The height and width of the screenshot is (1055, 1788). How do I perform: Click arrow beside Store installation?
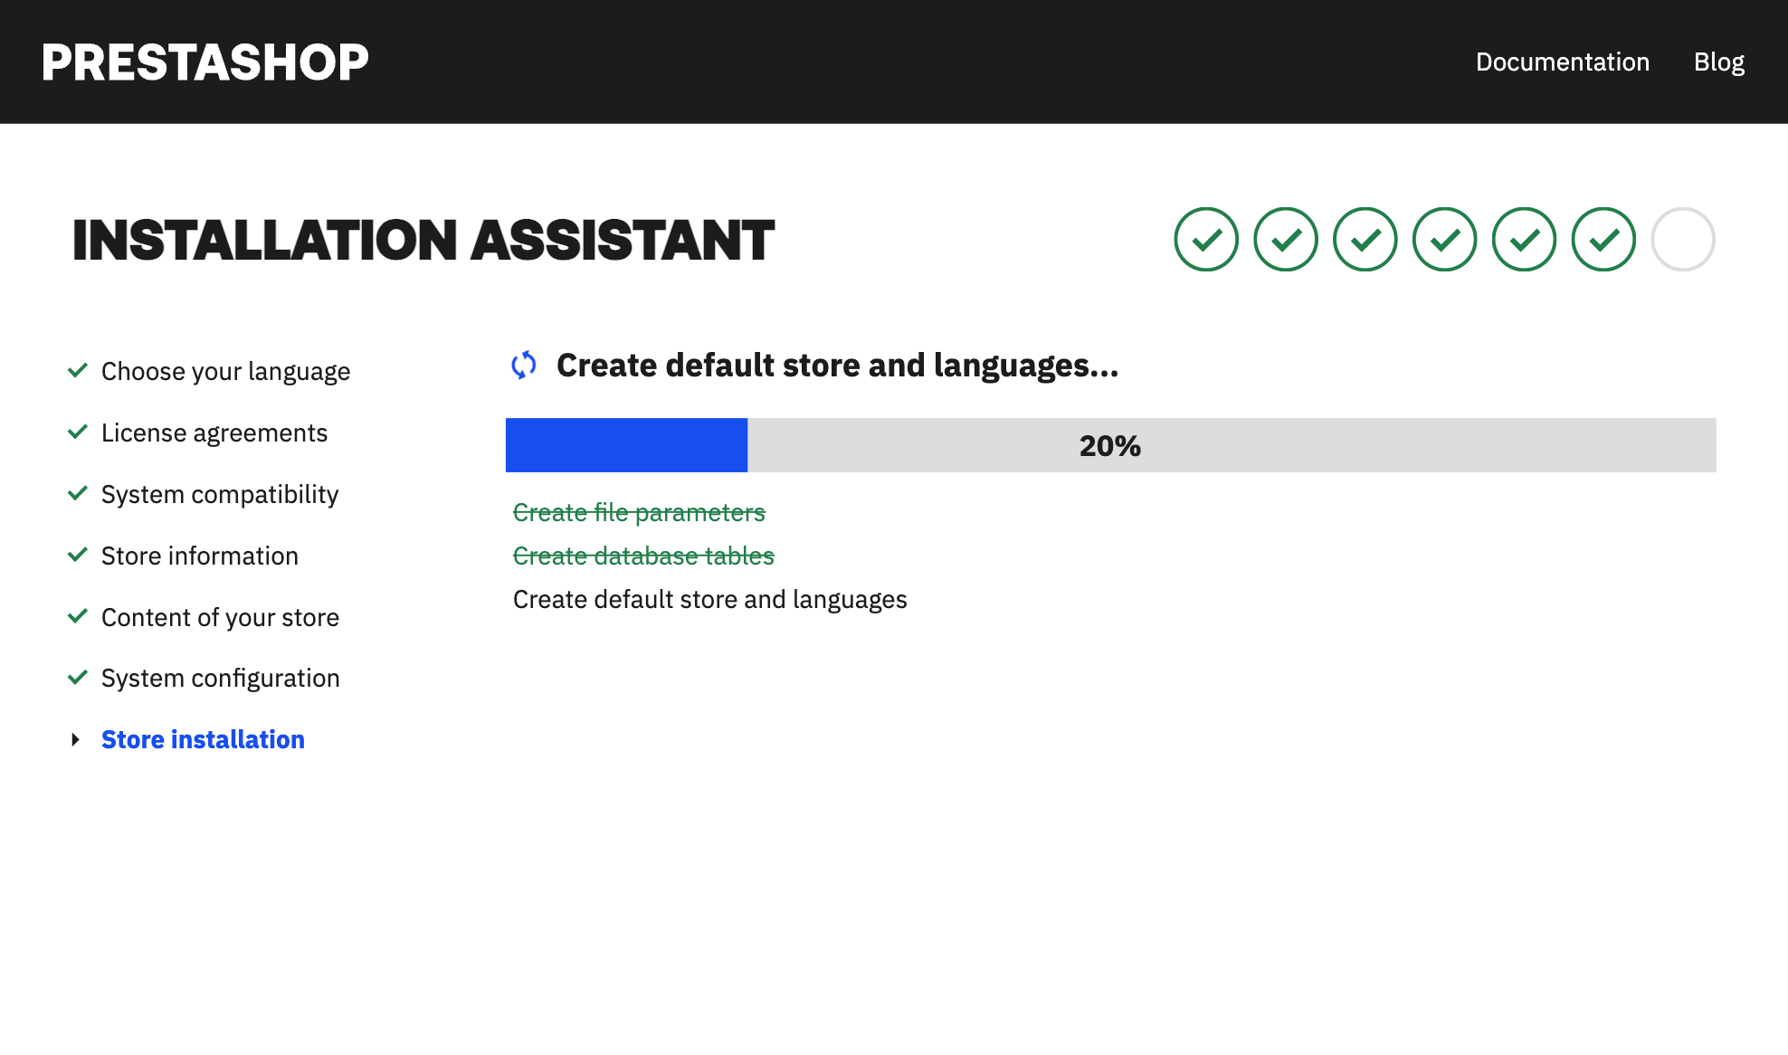coord(76,739)
